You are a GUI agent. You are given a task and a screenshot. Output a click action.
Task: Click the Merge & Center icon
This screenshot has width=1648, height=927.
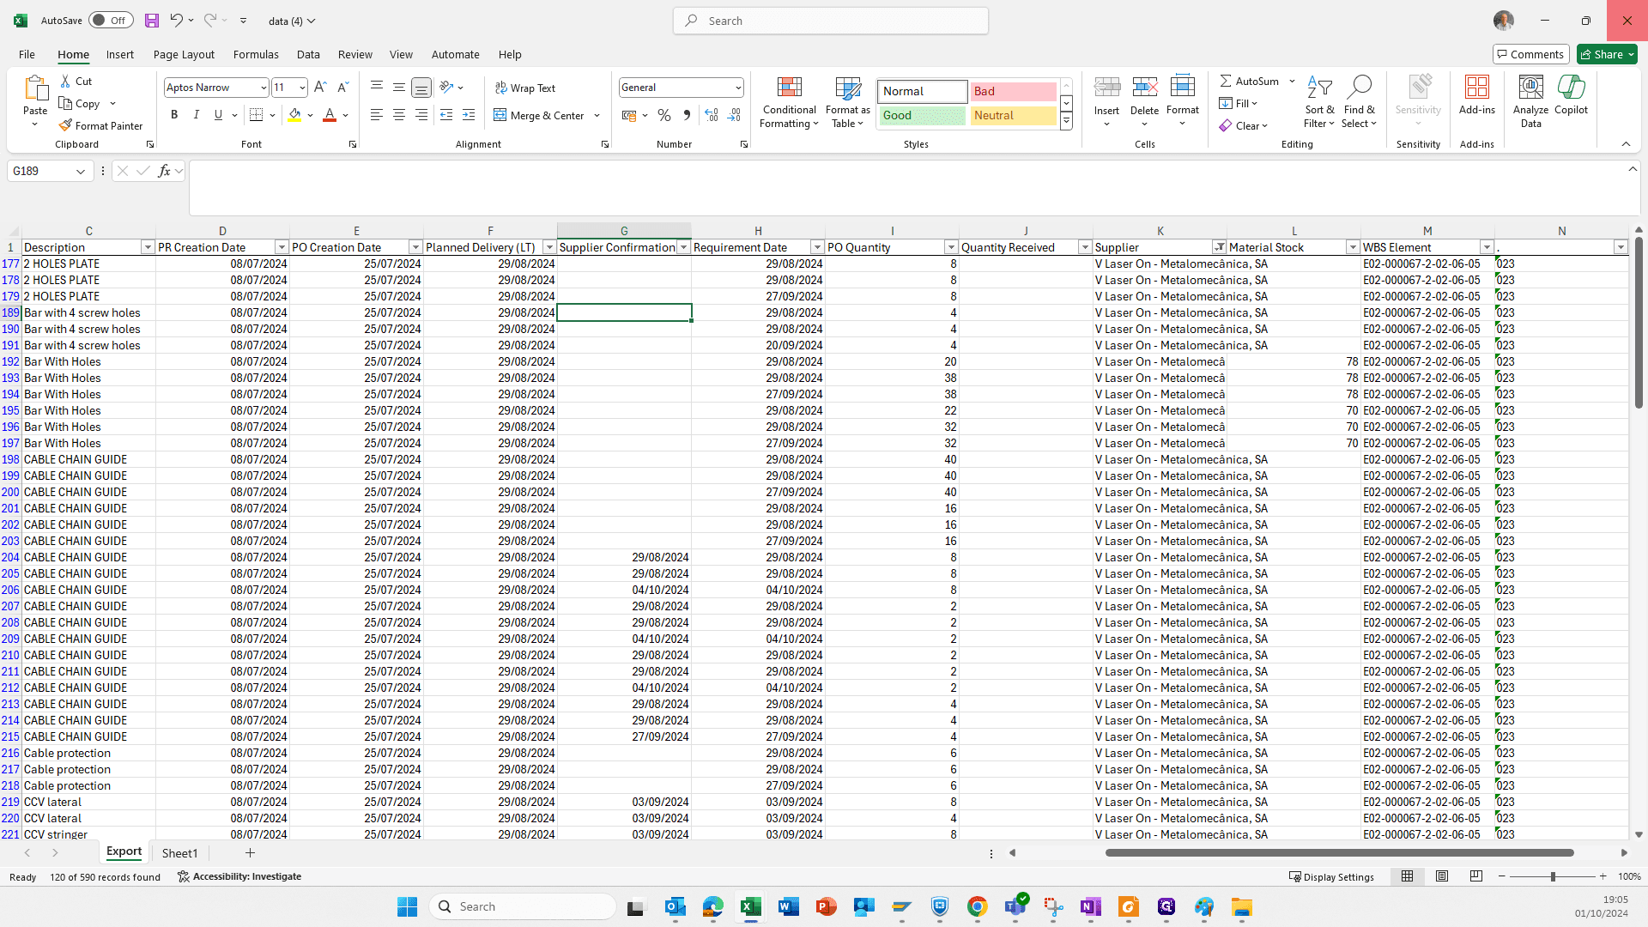500,115
